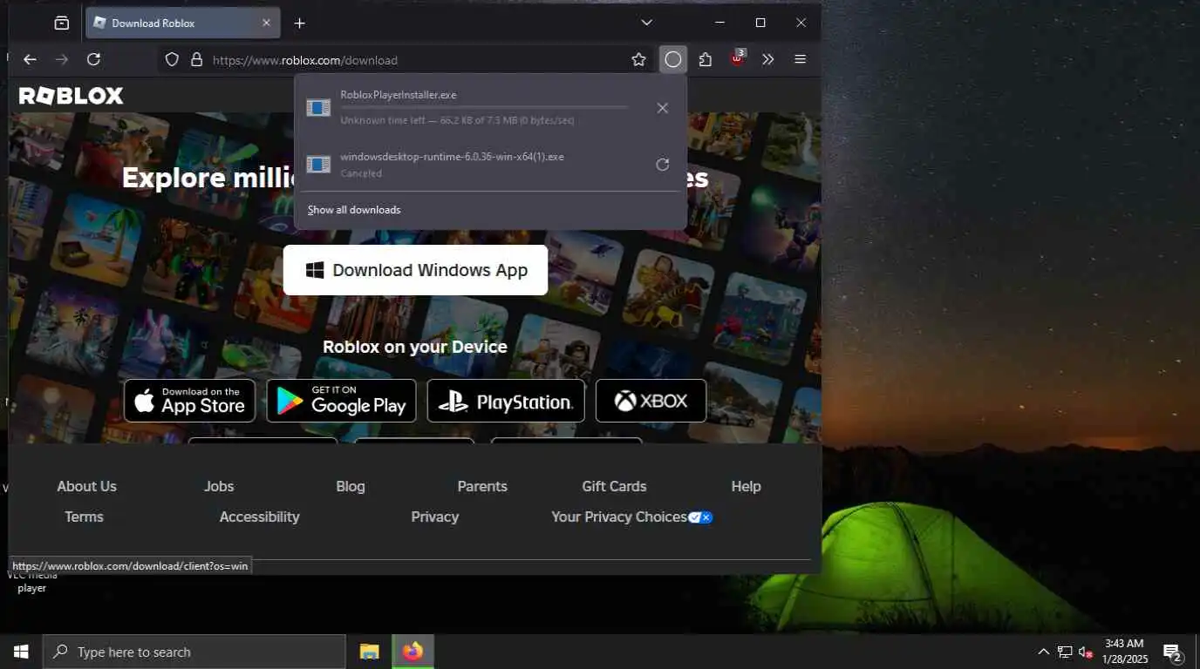Show more tools overflow chevrons

click(767, 59)
